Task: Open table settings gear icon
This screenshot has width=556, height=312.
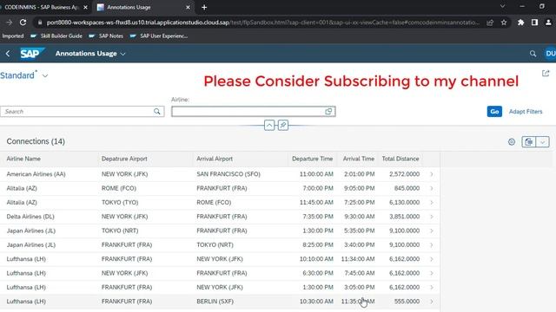Action: click(x=512, y=142)
